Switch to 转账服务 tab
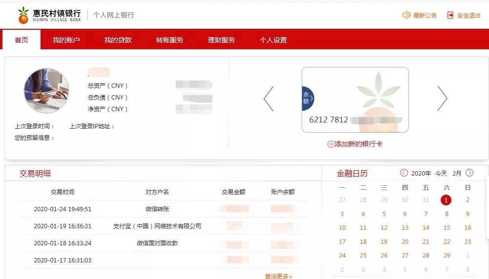This screenshot has width=489, height=279. point(169,40)
